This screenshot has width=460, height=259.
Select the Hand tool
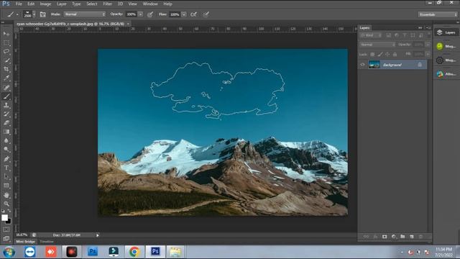point(6,195)
